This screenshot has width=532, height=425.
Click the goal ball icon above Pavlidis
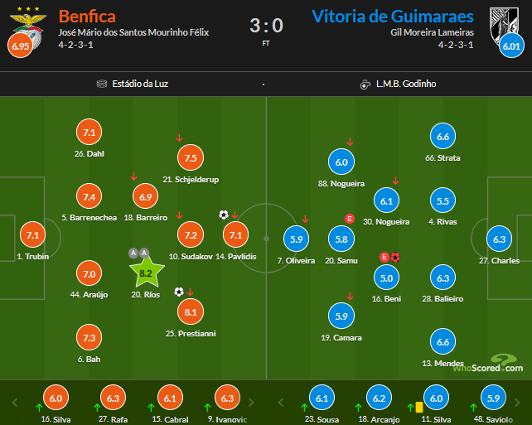[x=224, y=215]
